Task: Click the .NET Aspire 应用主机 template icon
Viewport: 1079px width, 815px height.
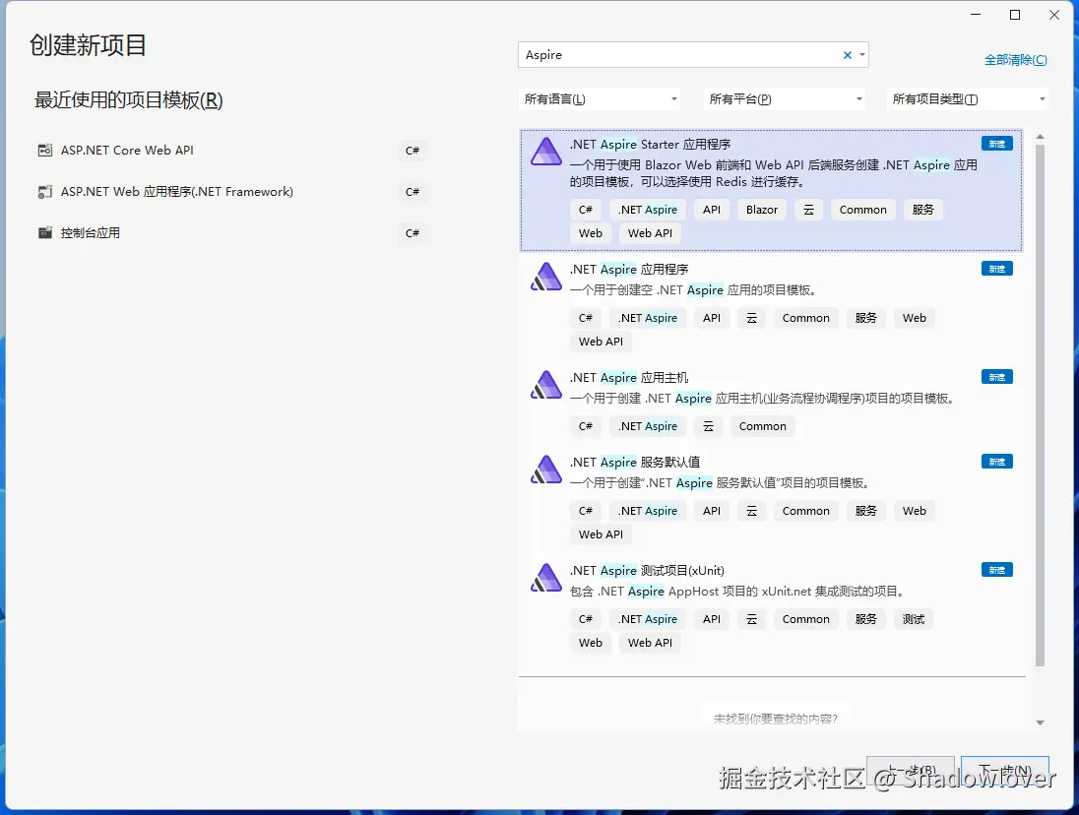Action: 546,385
